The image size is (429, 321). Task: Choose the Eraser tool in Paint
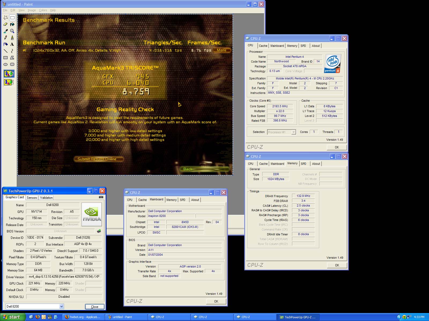6,24
